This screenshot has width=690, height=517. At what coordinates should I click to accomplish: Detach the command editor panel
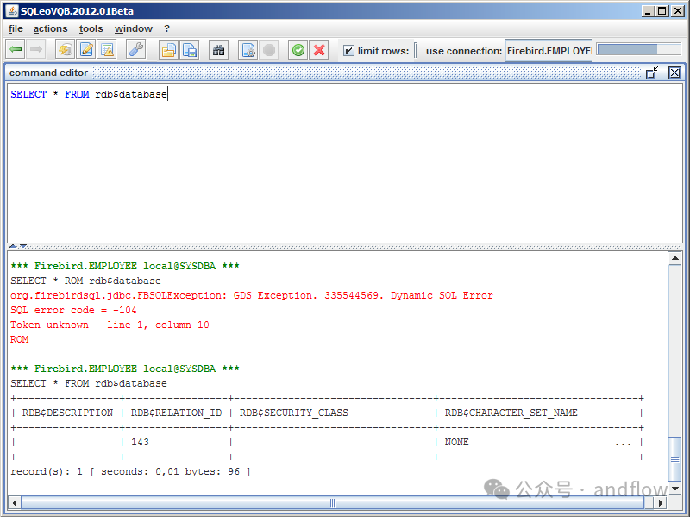point(652,73)
